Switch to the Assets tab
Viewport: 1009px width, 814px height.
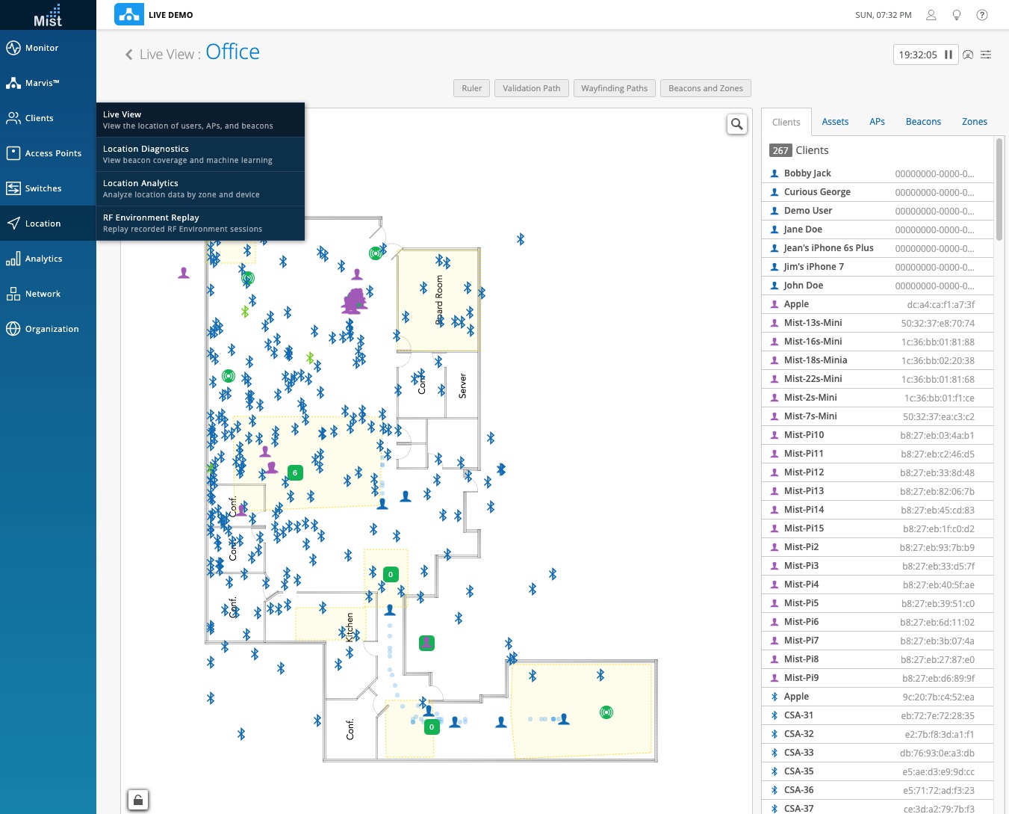[x=835, y=121]
